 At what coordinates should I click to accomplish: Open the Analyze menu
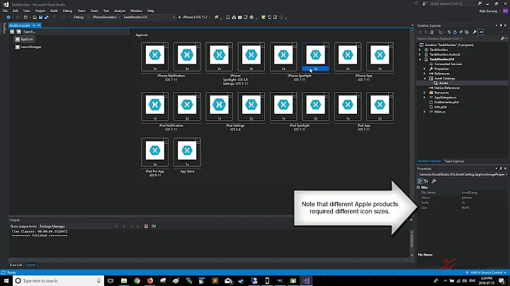[120, 11]
